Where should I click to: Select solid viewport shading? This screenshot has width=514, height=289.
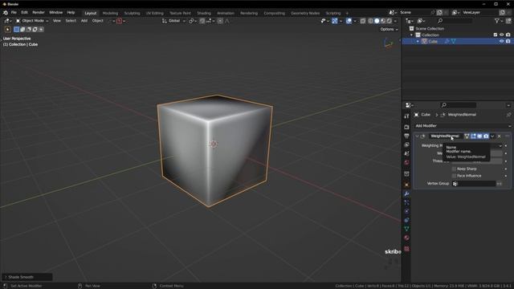pos(377,21)
